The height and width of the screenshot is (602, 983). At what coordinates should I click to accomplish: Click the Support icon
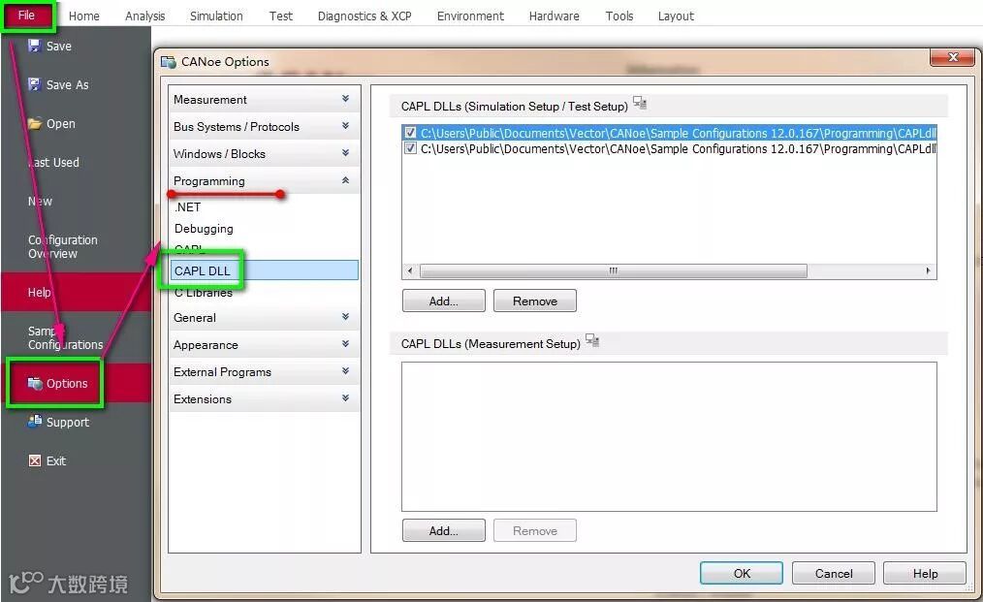point(35,422)
